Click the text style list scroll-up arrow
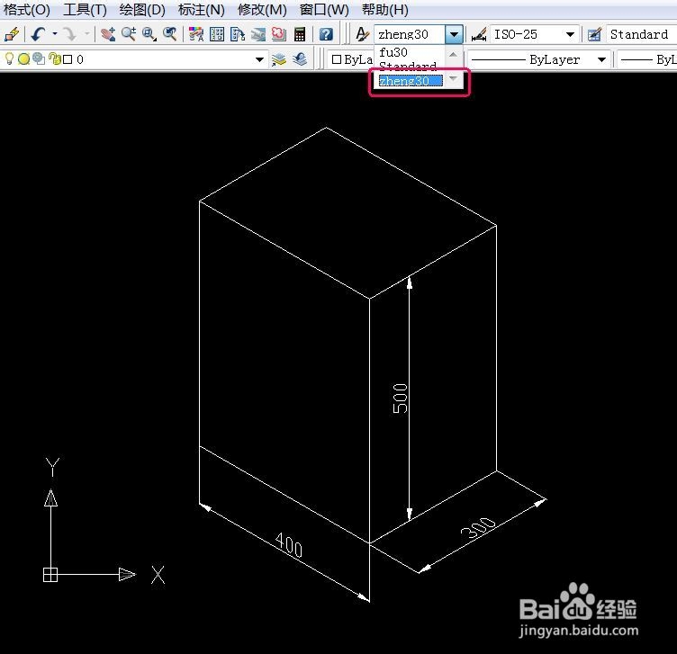The image size is (677, 654). (453, 54)
